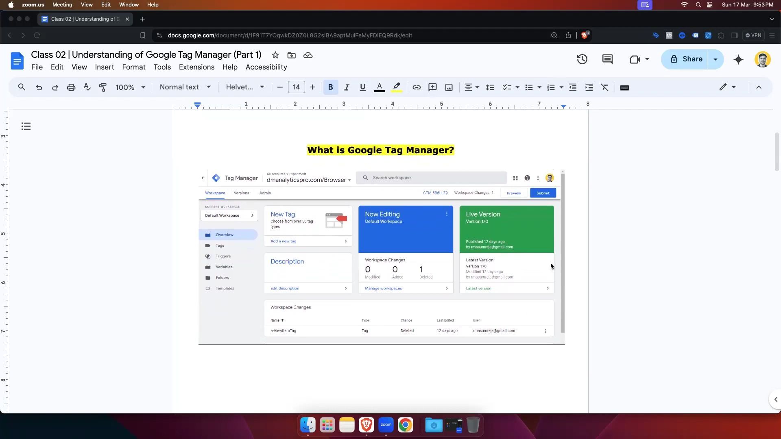
Task: Open the highlight color picker
Action: click(397, 87)
